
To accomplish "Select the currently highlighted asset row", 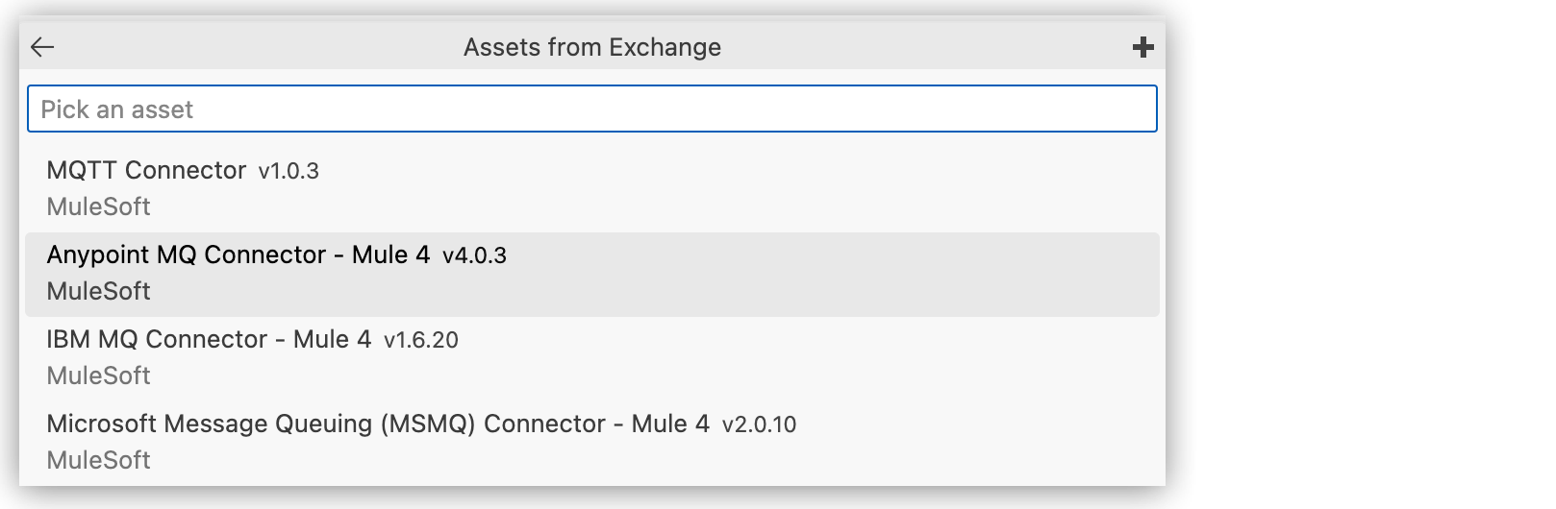I will point(591,274).
